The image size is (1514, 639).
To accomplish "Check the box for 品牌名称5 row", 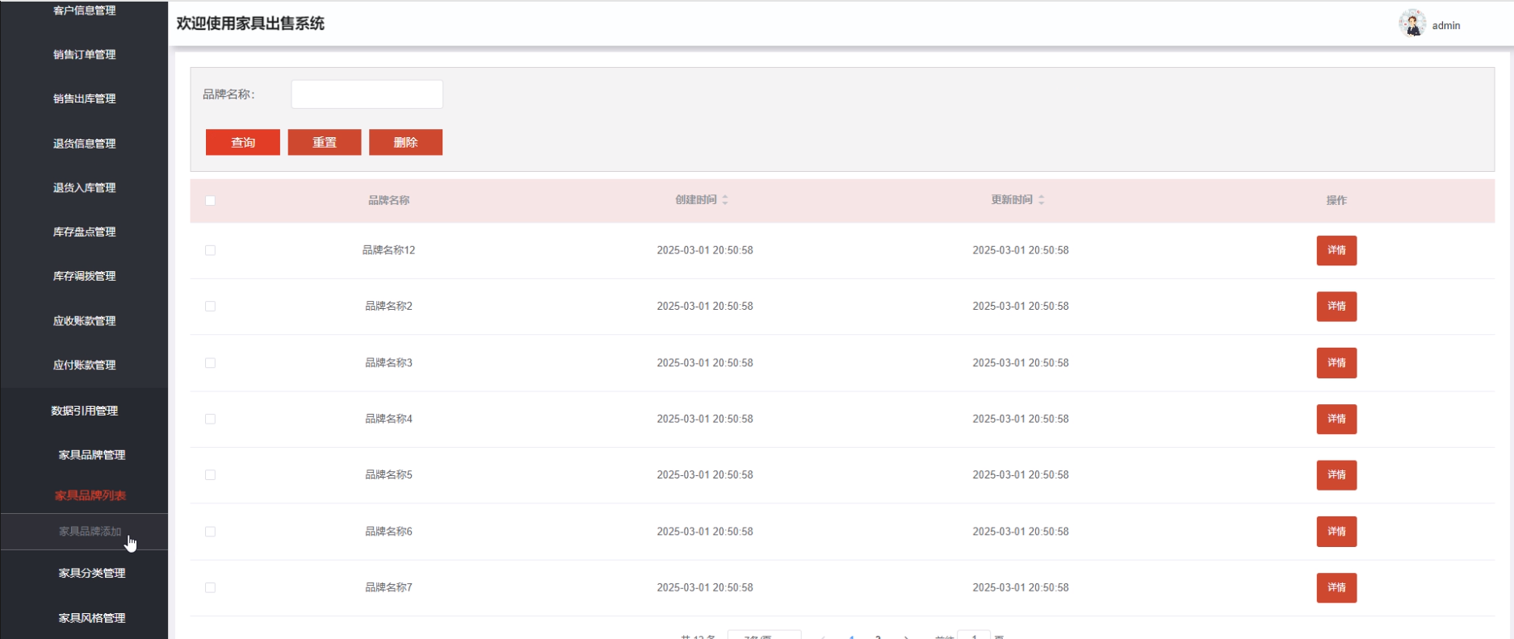I will (210, 475).
